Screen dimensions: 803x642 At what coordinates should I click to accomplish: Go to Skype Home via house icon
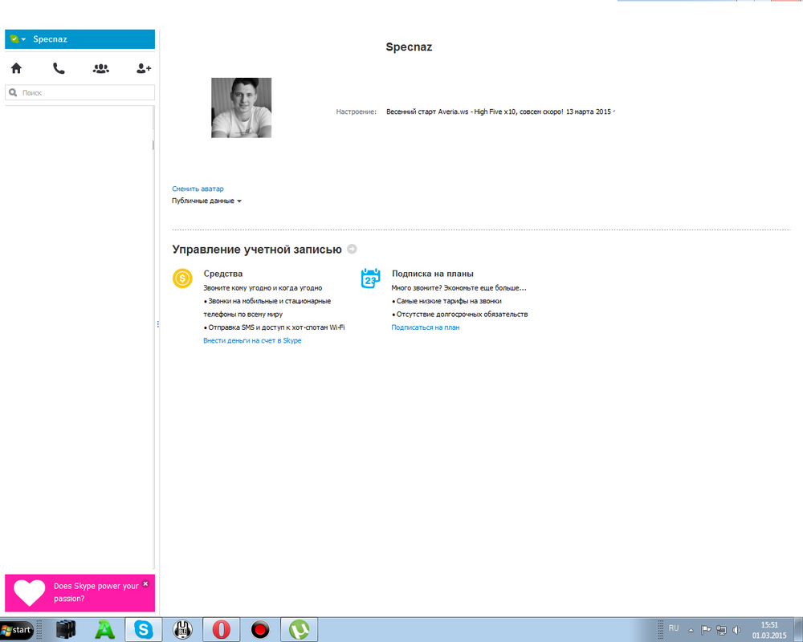tap(16, 69)
